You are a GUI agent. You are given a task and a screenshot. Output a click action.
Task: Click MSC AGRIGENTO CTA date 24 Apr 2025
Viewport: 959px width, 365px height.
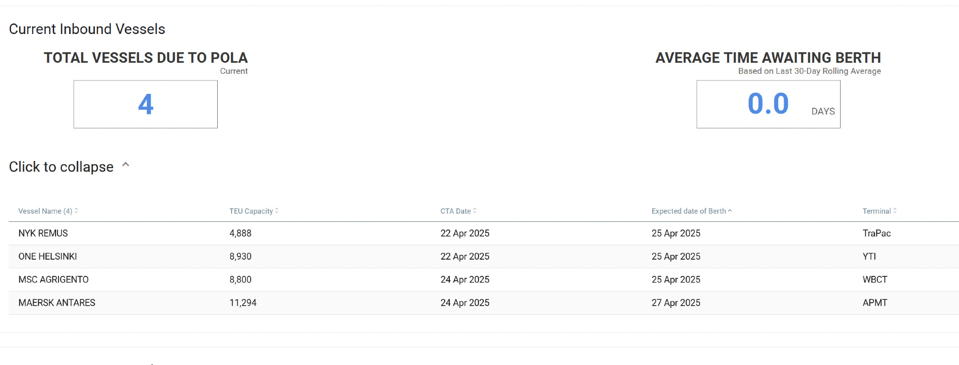pyautogui.click(x=465, y=280)
